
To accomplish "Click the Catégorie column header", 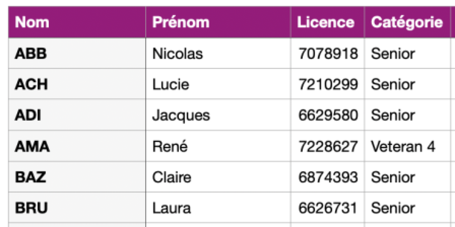I will pyautogui.click(x=407, y=22).
